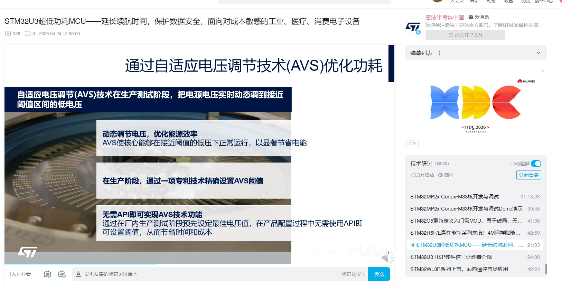Play STM32MP2x Cortex-M33核开发与调试Demo演示 video

click(x=475, y=209)
